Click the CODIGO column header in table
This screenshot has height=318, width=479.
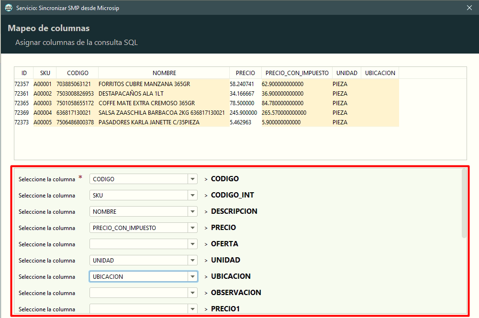tap(78, 73)
